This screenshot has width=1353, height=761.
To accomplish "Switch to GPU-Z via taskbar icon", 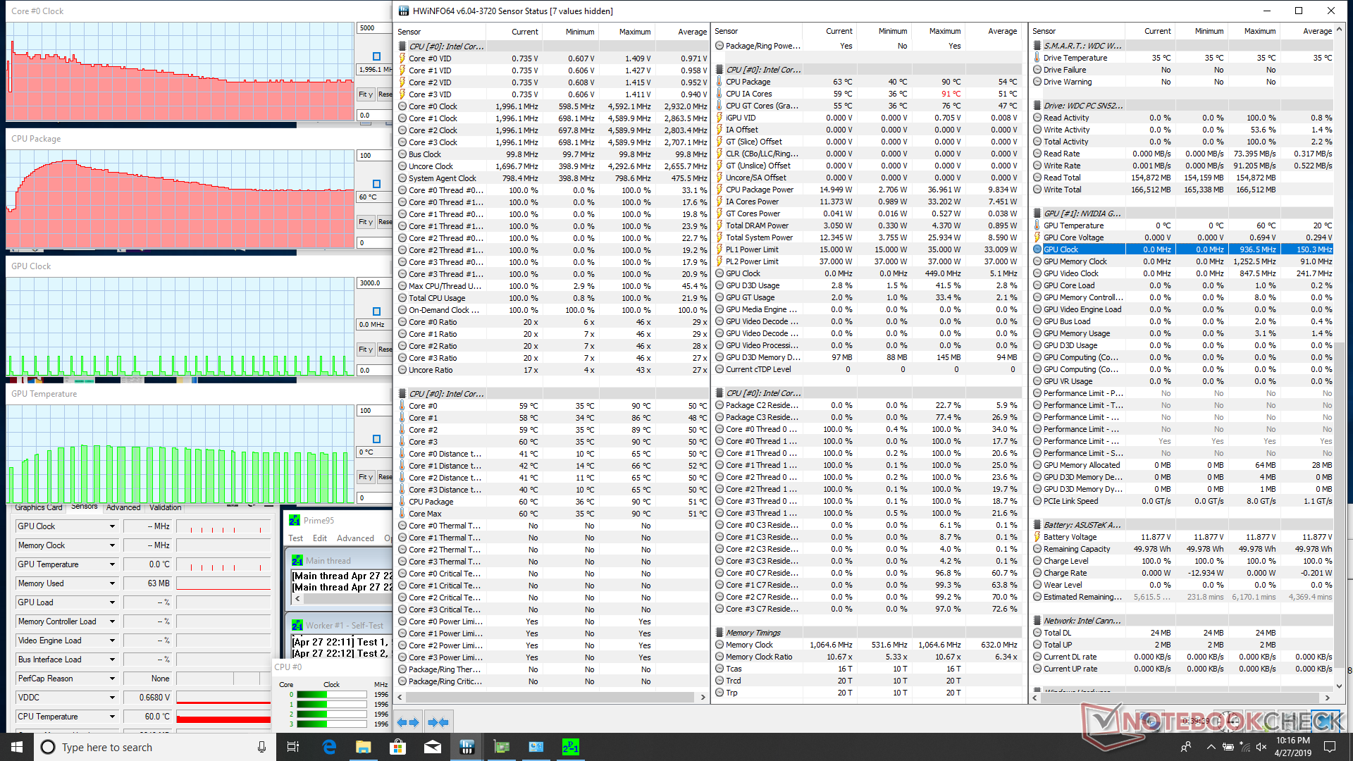I will [501, 747].
